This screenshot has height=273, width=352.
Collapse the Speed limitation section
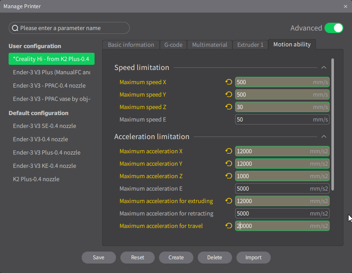(324, 67)
